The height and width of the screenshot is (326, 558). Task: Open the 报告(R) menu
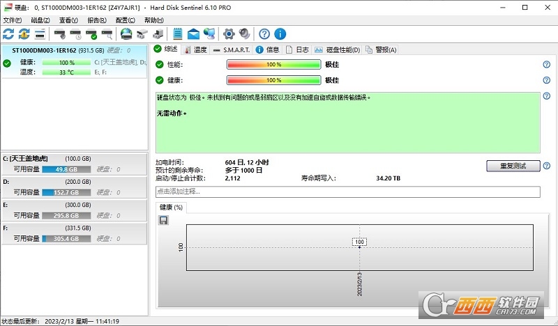point(97,20)
